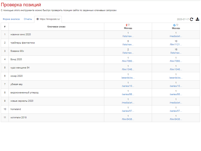Screen dimensions: 201x151
Task: Select keyword боевики 90х
Action: pos(17,51)
